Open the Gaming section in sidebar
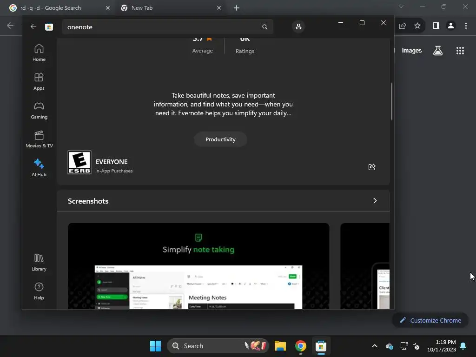Image resolution: width=476 pixels, height=357 pixels. coord(39,111)
